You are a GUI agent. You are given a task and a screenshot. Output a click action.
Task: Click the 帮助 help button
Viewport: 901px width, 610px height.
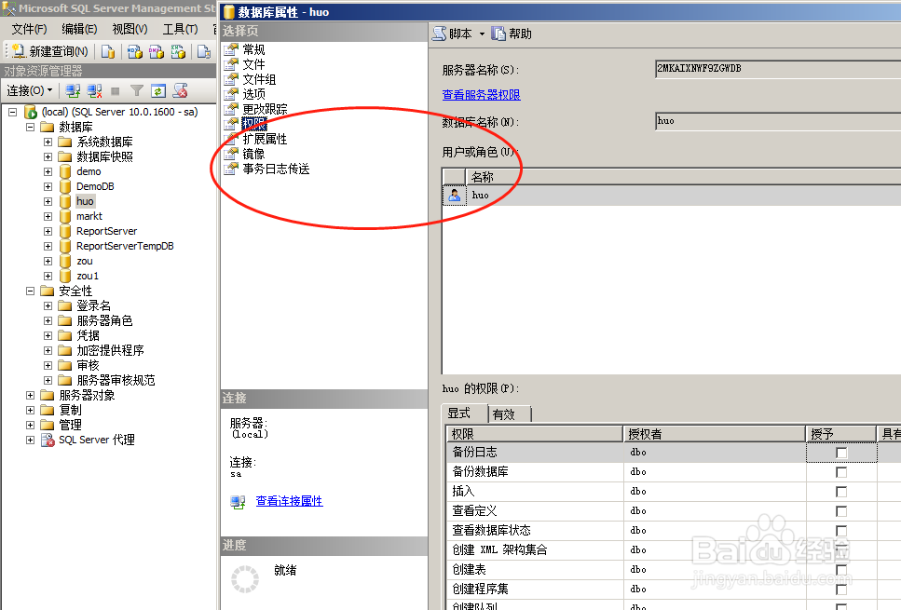coord(512,34)
